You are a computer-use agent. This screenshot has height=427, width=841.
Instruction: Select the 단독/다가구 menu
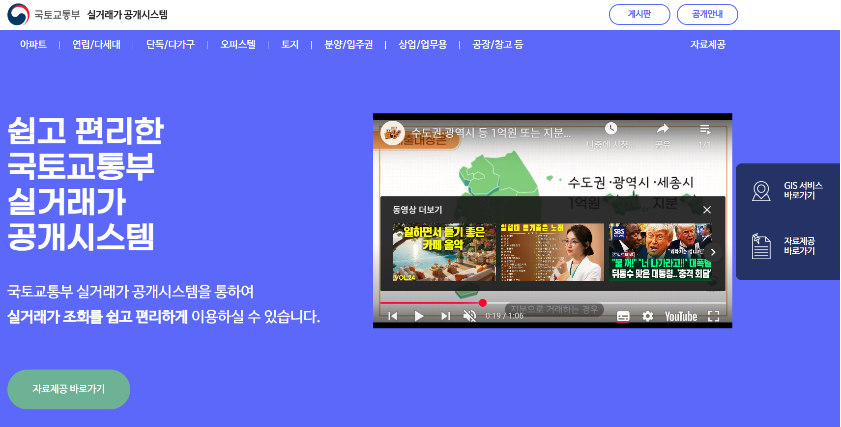(171, 45)
